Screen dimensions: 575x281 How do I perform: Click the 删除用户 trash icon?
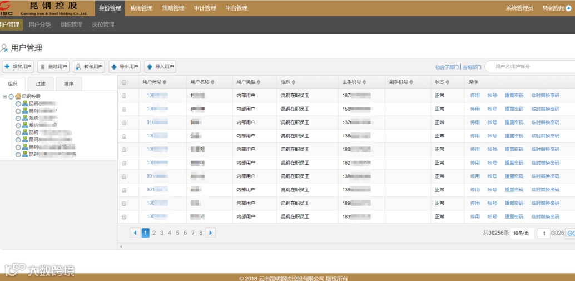[x=42, y=67]
